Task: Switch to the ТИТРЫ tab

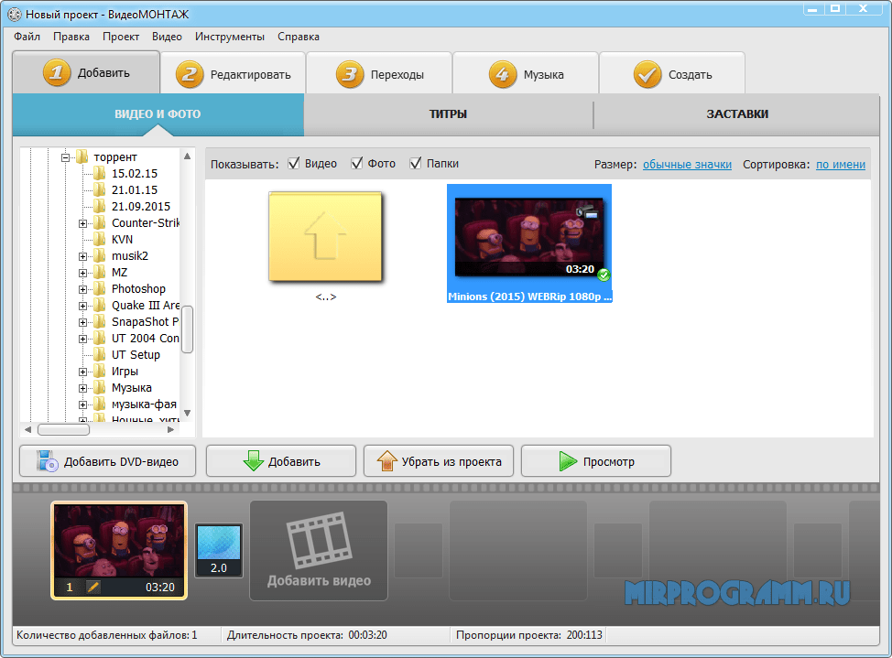Action: coord(448,113)
